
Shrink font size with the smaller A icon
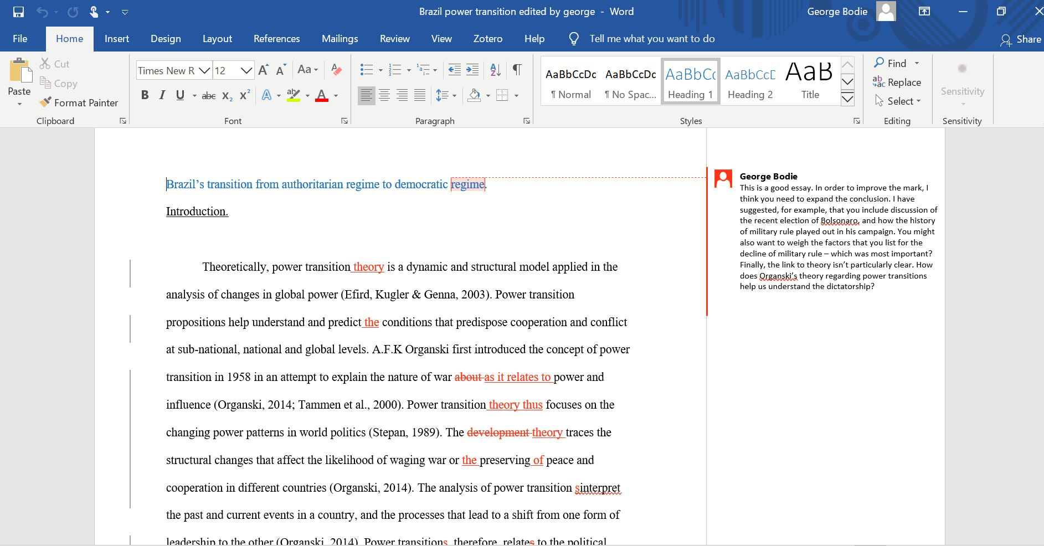(x=281, y=70)
